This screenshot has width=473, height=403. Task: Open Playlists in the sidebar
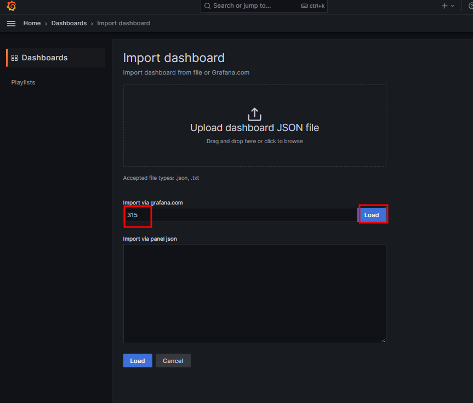pos(23,82)
